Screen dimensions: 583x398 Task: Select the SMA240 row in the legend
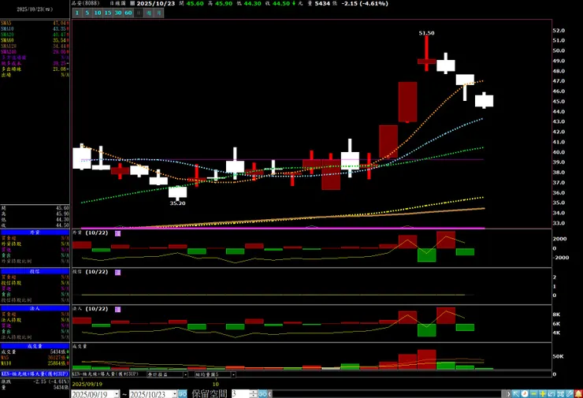click(35, 52)
